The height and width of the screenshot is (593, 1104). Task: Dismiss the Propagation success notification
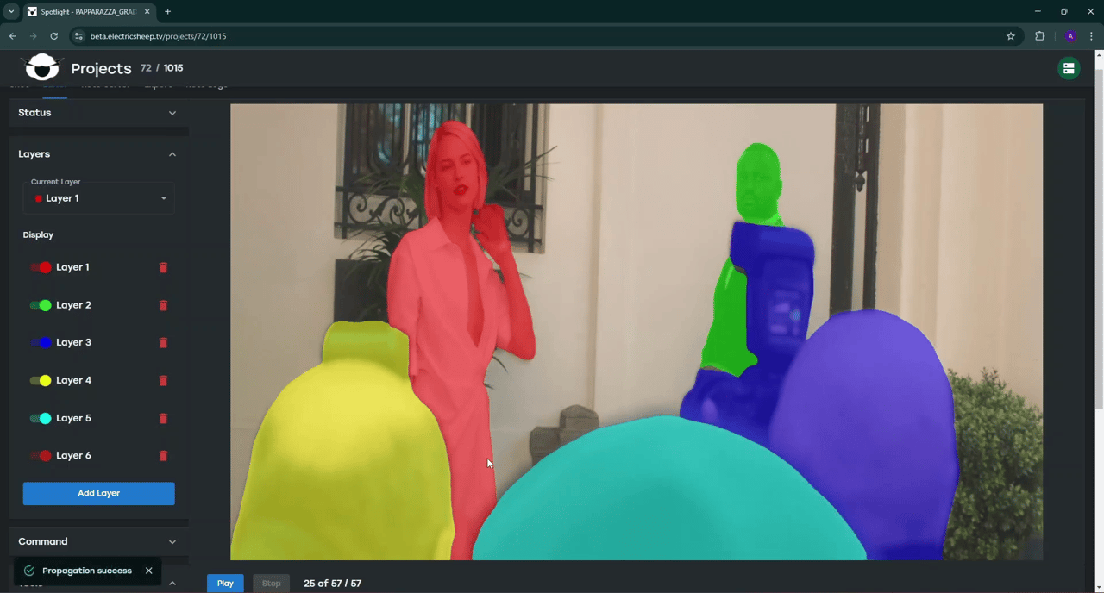148,571
